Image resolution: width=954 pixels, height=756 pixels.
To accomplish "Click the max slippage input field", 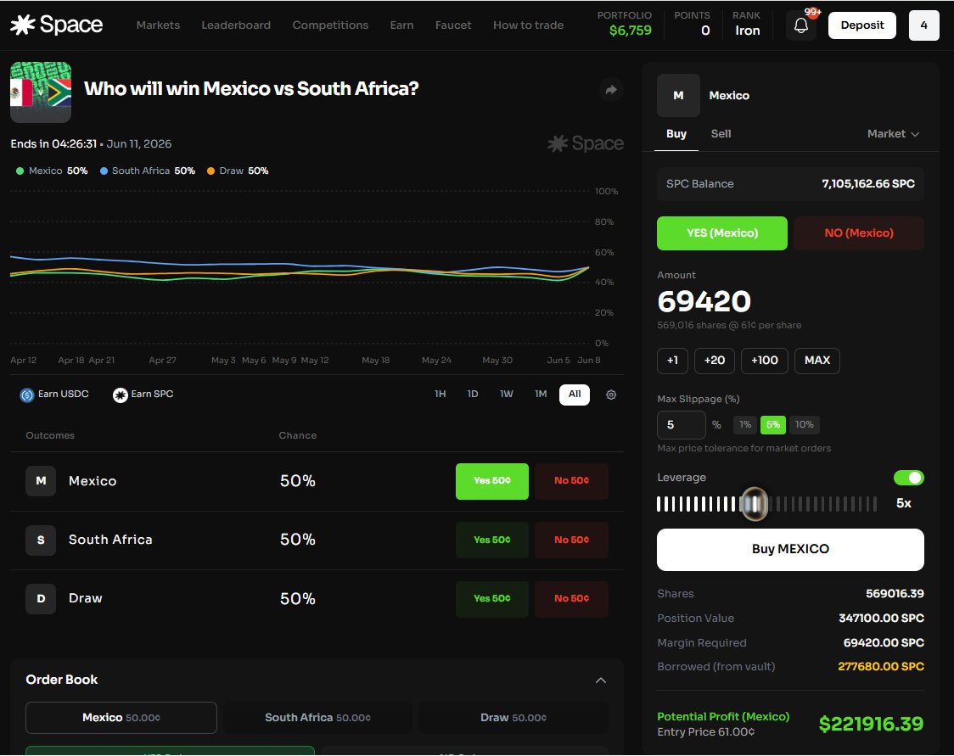I will (681, 424).
